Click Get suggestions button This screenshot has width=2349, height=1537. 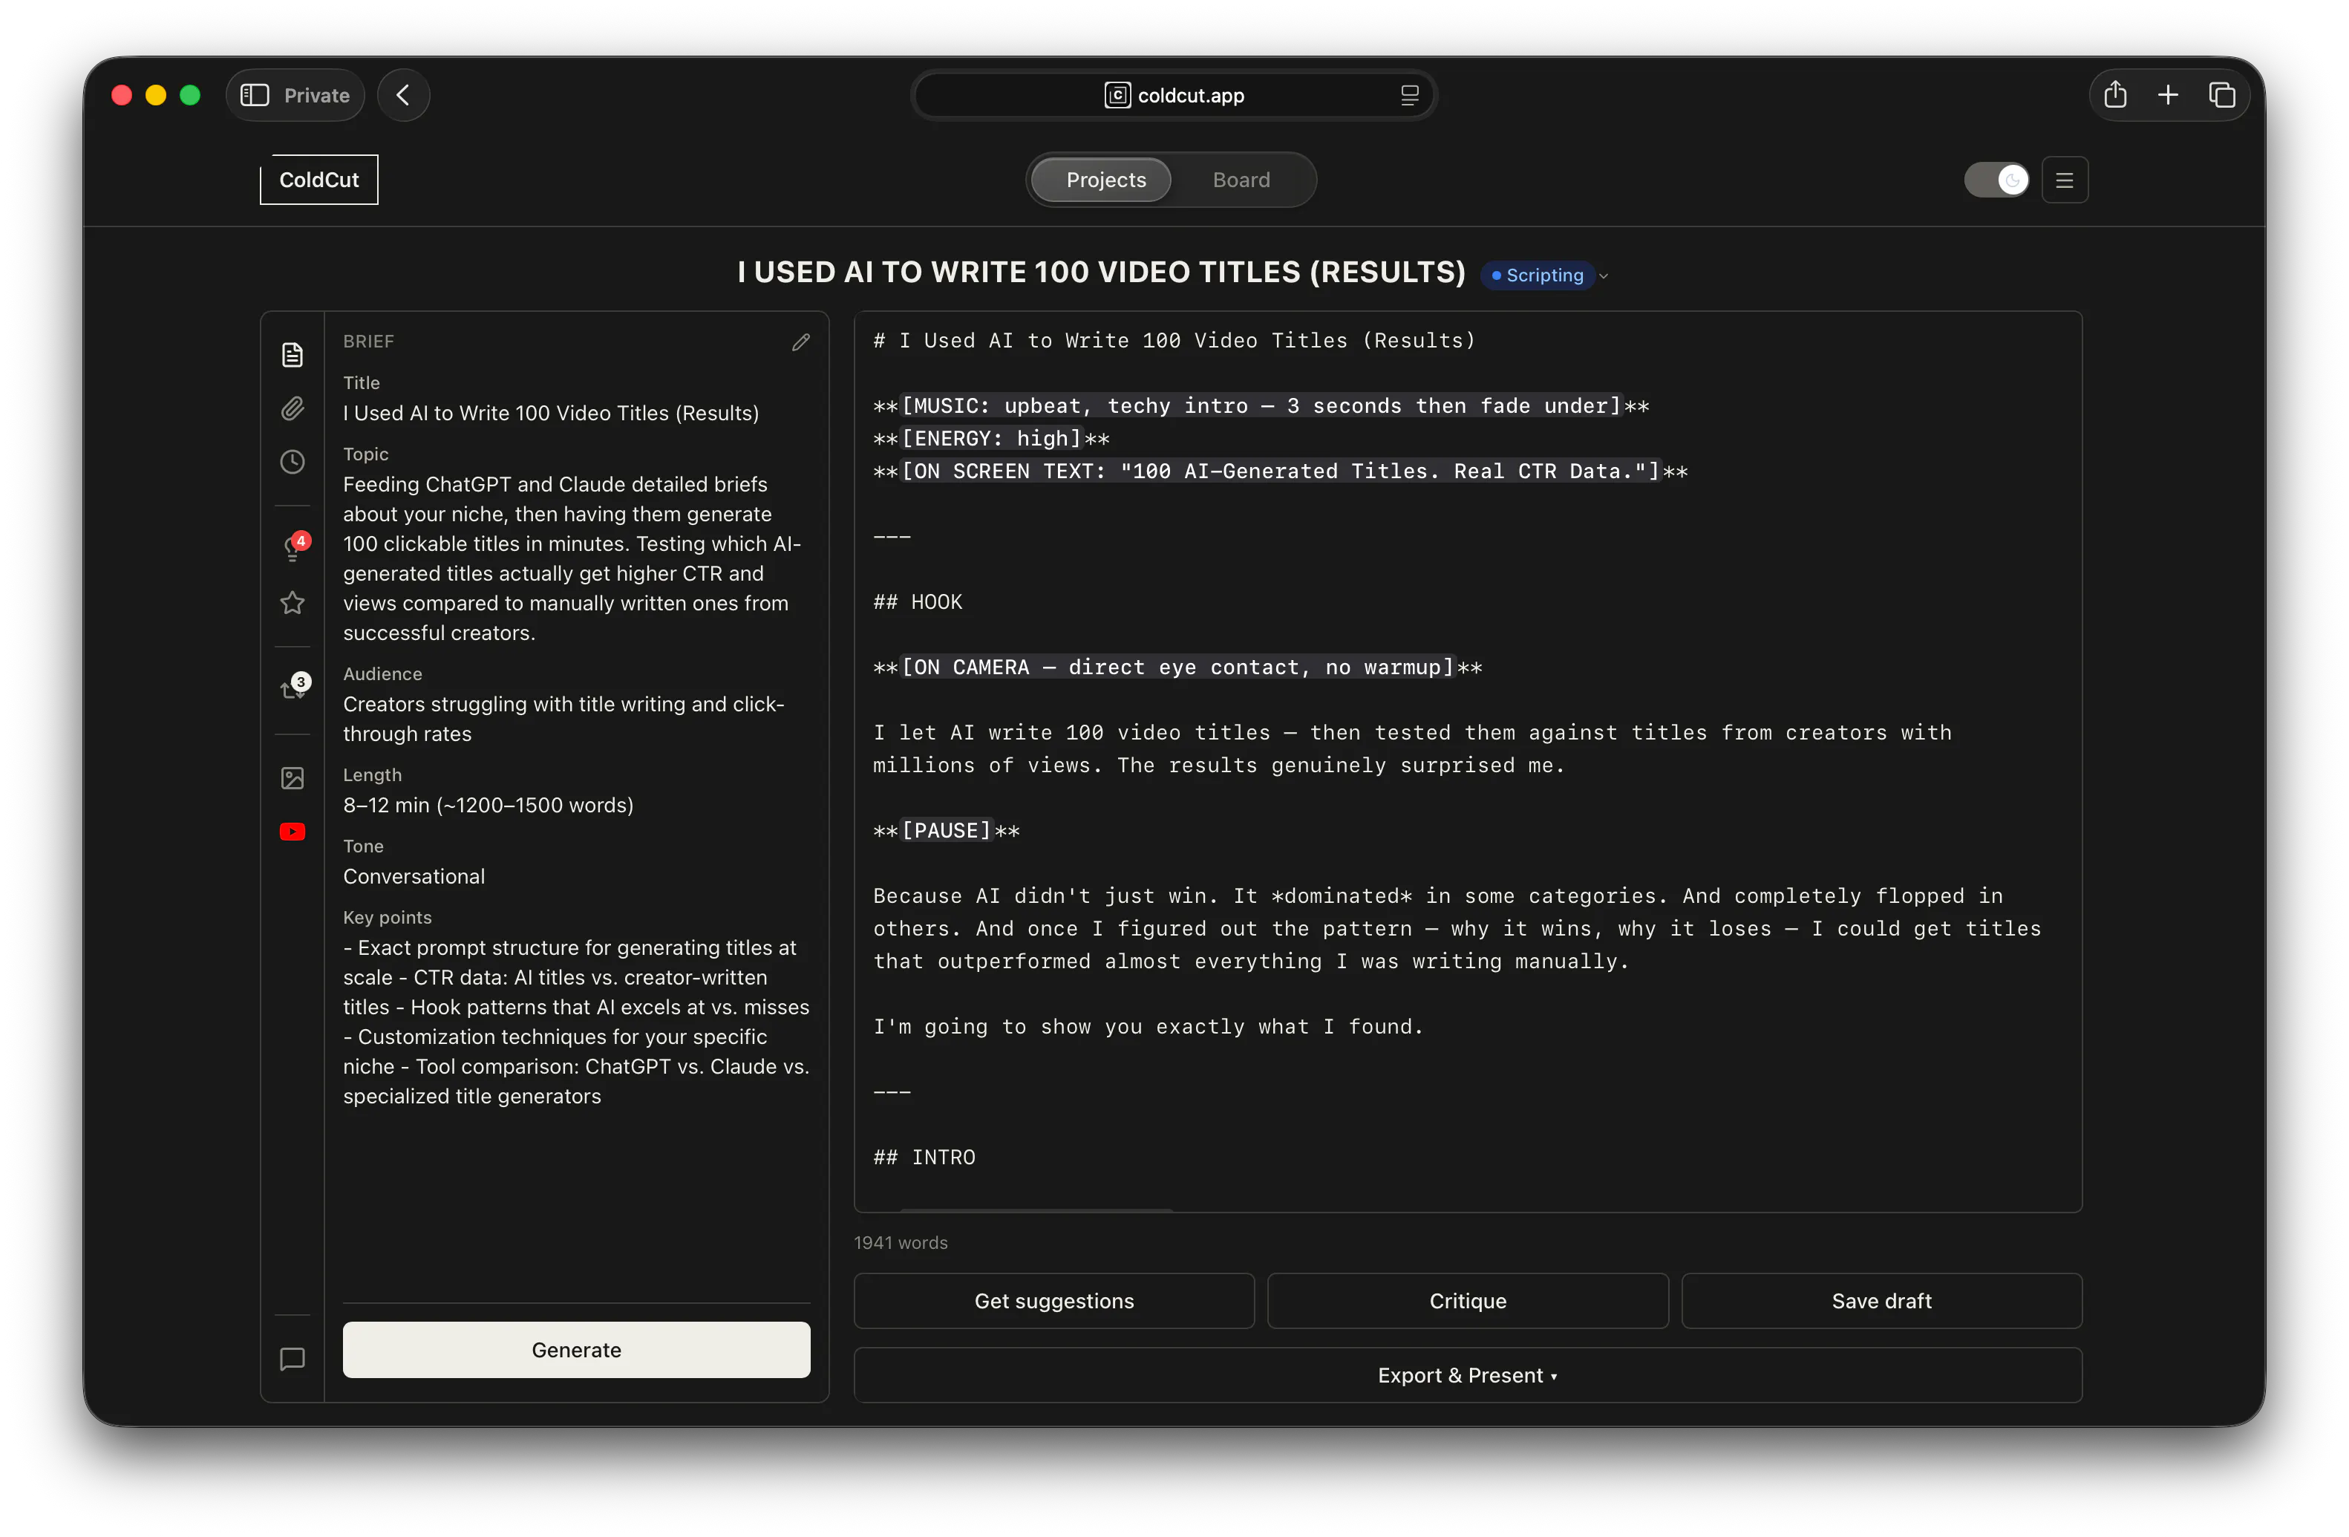click(x=1053, y=1301)
